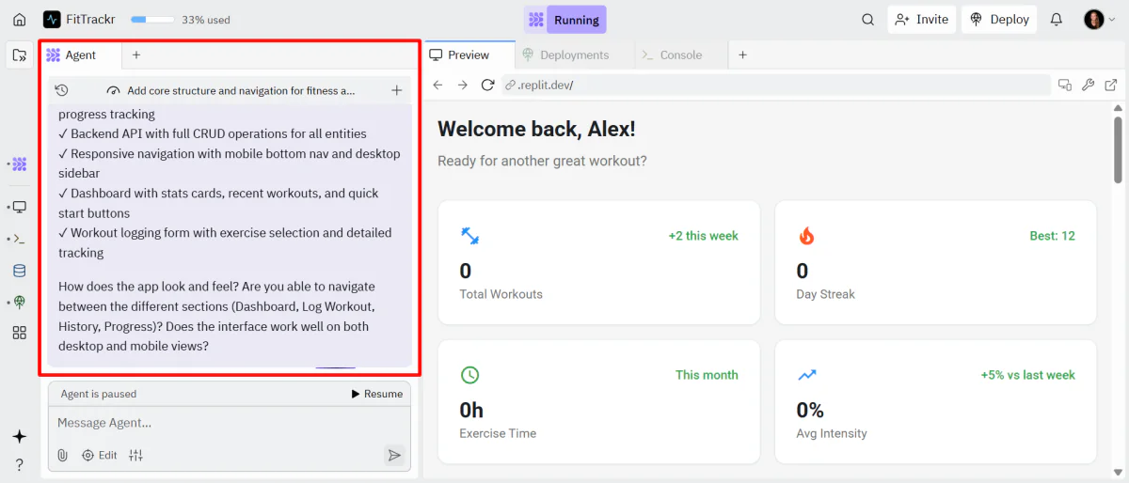Open the Shell tool in sidebar
This screenshot has height=483, width=1129.
click(x=19, y=239)
